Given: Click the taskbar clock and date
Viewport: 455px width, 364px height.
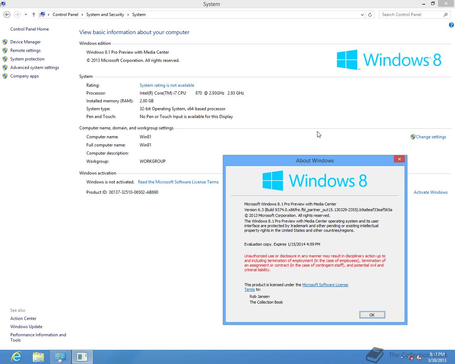Looking at the screenshot, I should tap(437, 357).
